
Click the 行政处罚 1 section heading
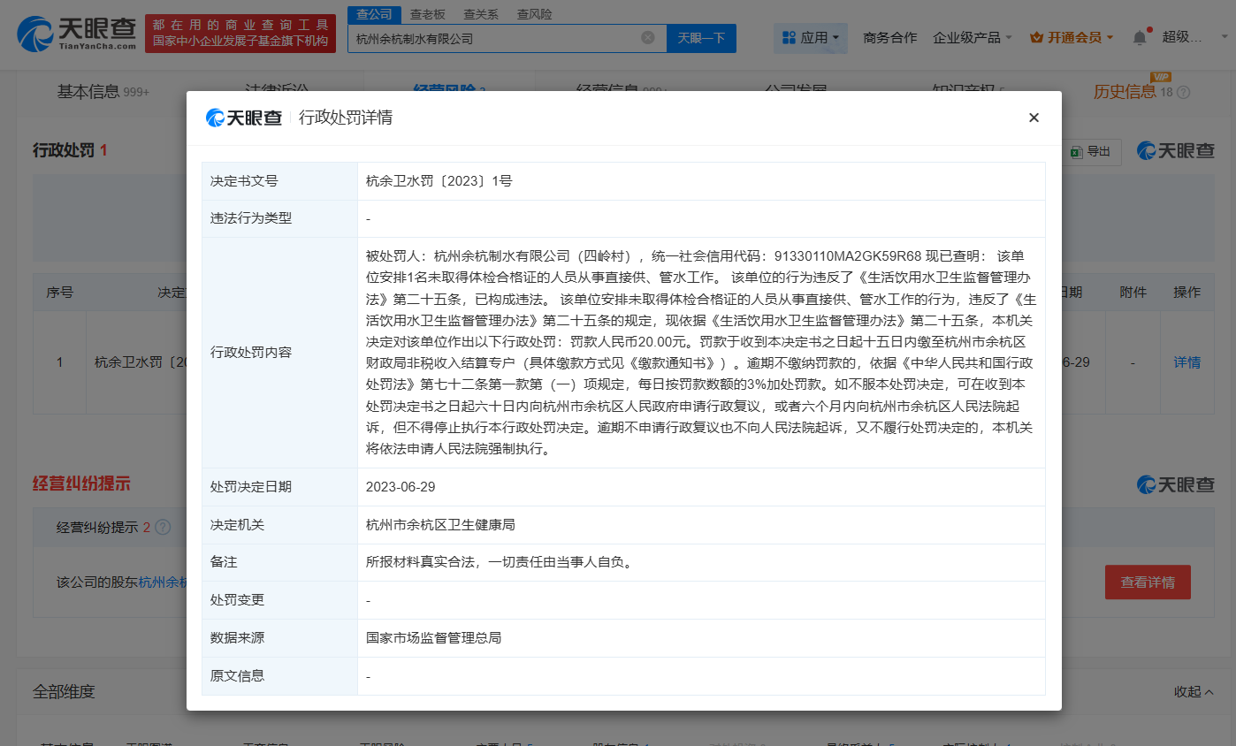click(70, 150)
